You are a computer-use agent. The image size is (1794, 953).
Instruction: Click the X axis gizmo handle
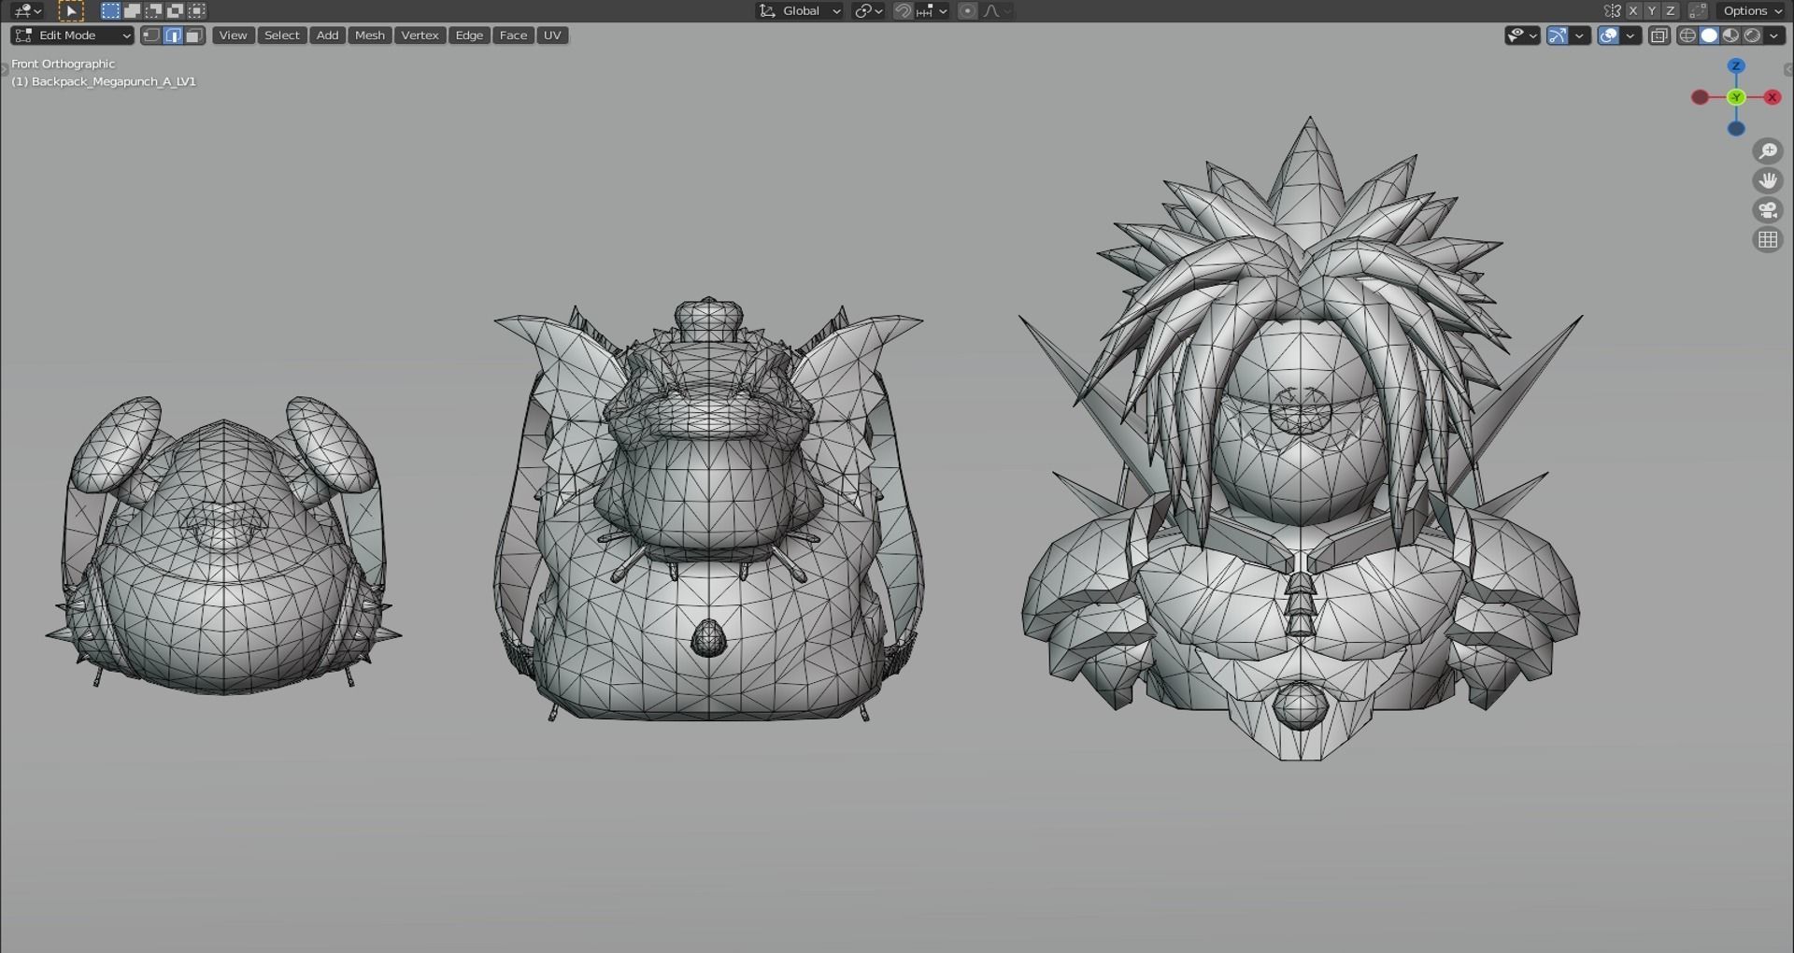(1772, 97)
